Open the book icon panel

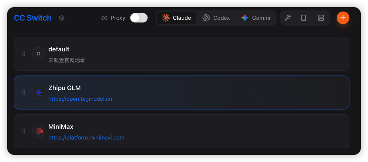304,18
